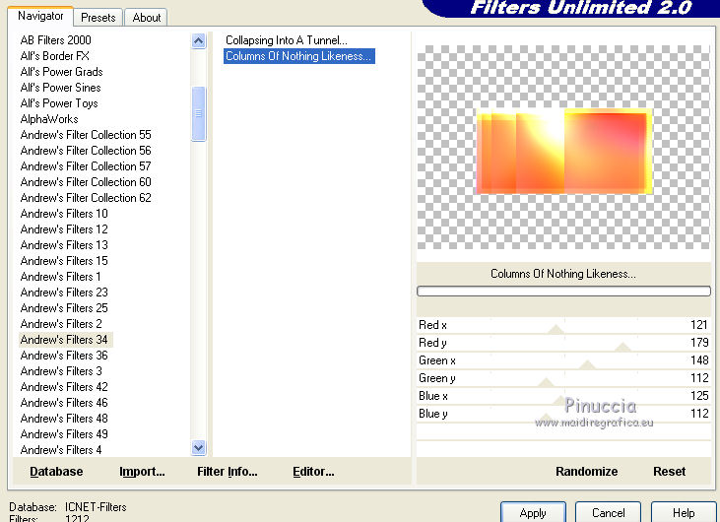This screenshot has height=522, width=720.
Task: Select Alf's Border FX category
Action: pos(54,56)
